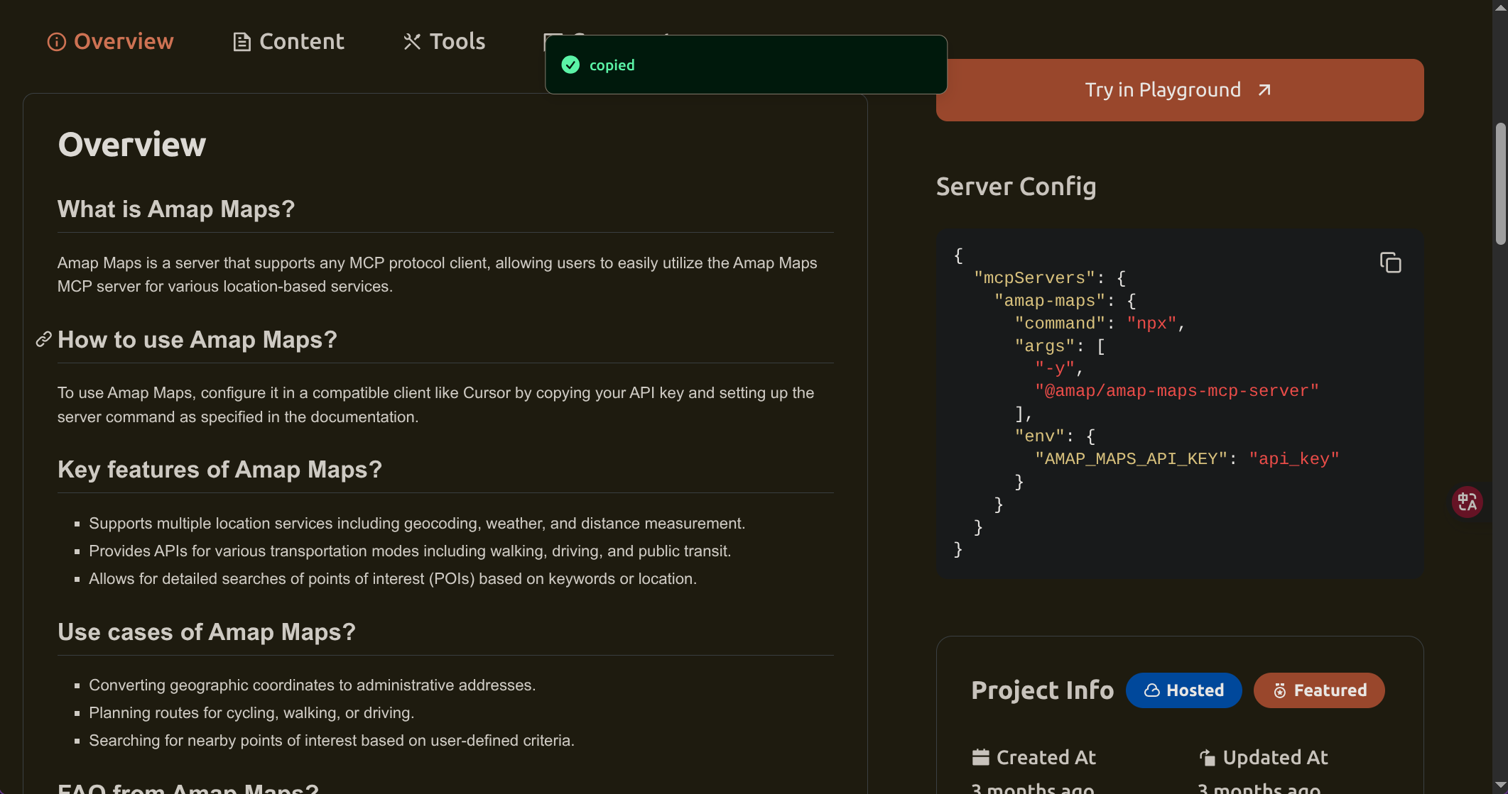Click the Content tab document icon
Viewport: 1508px width, 794px height.
(x=242, y=43)
